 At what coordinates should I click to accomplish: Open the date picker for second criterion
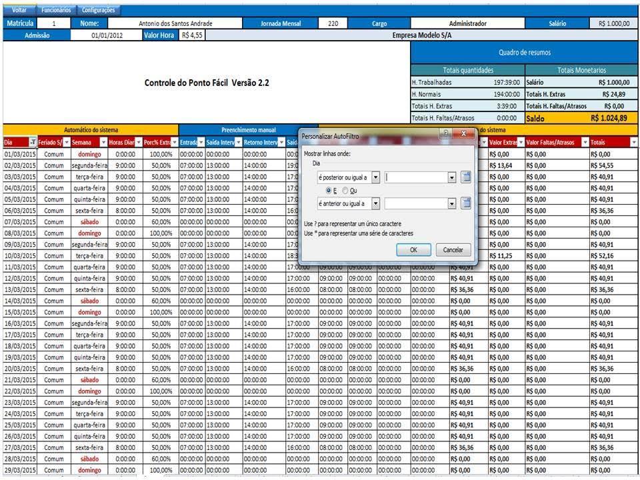466,203
